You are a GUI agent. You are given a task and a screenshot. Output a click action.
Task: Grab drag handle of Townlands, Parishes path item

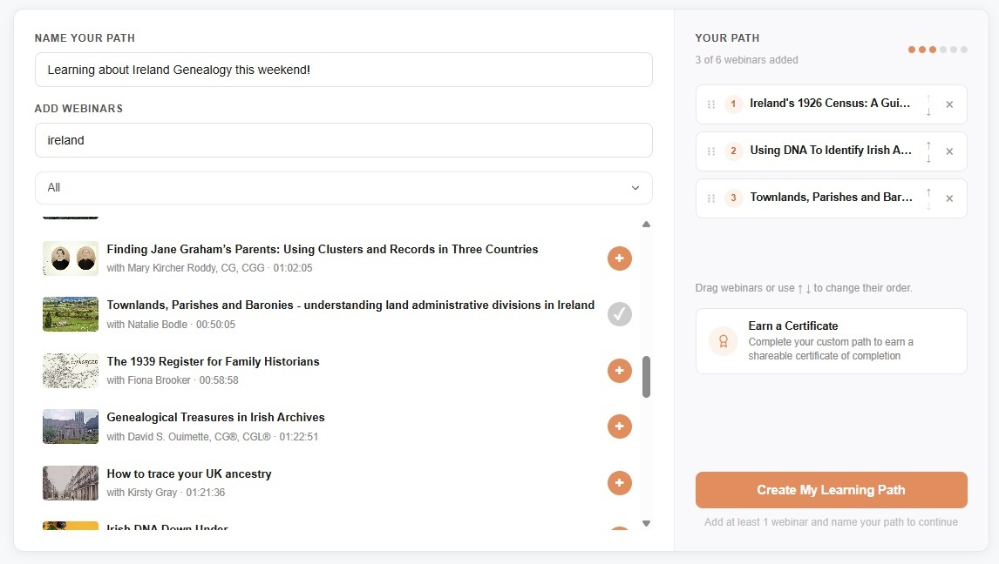tap(711, 198)
